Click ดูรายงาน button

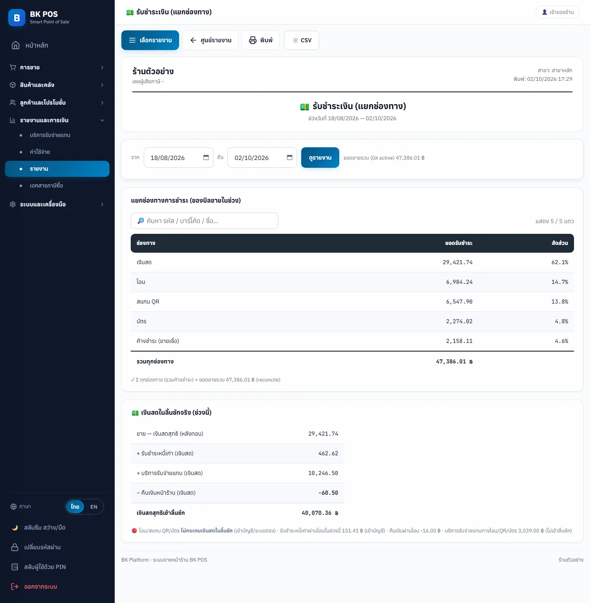(x=320, y=158)
